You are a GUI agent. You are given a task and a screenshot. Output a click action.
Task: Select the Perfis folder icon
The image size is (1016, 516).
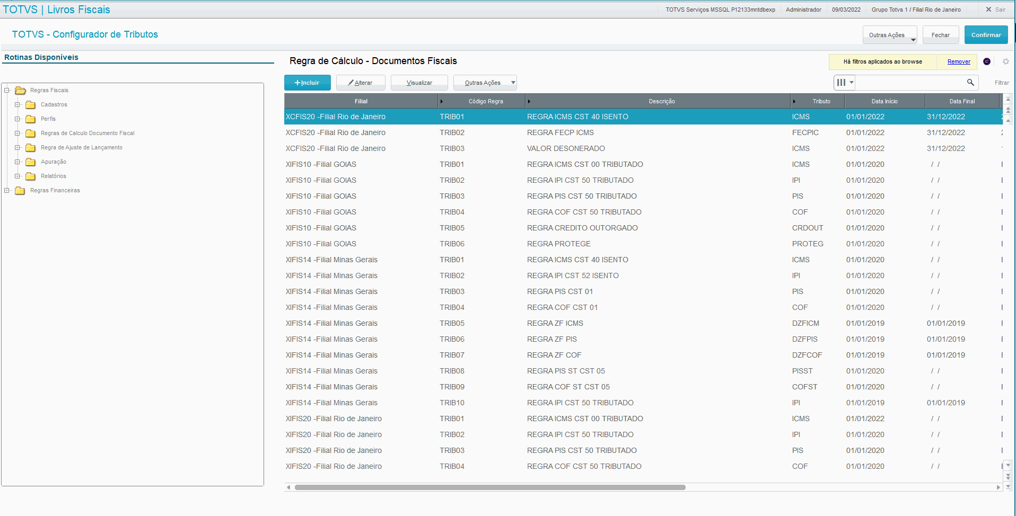pos(31,119)
